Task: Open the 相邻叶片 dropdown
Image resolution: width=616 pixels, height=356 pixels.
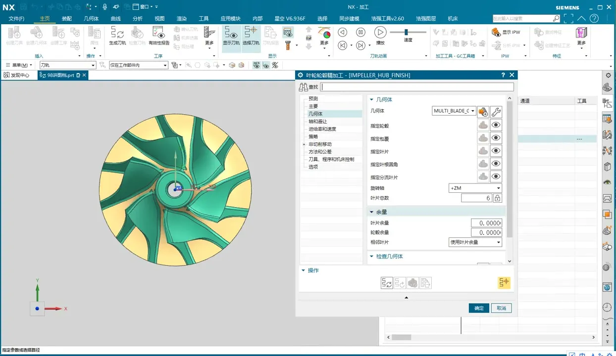Action: [475, 242]
